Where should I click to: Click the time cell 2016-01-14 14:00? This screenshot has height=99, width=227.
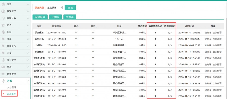[57, 32]
